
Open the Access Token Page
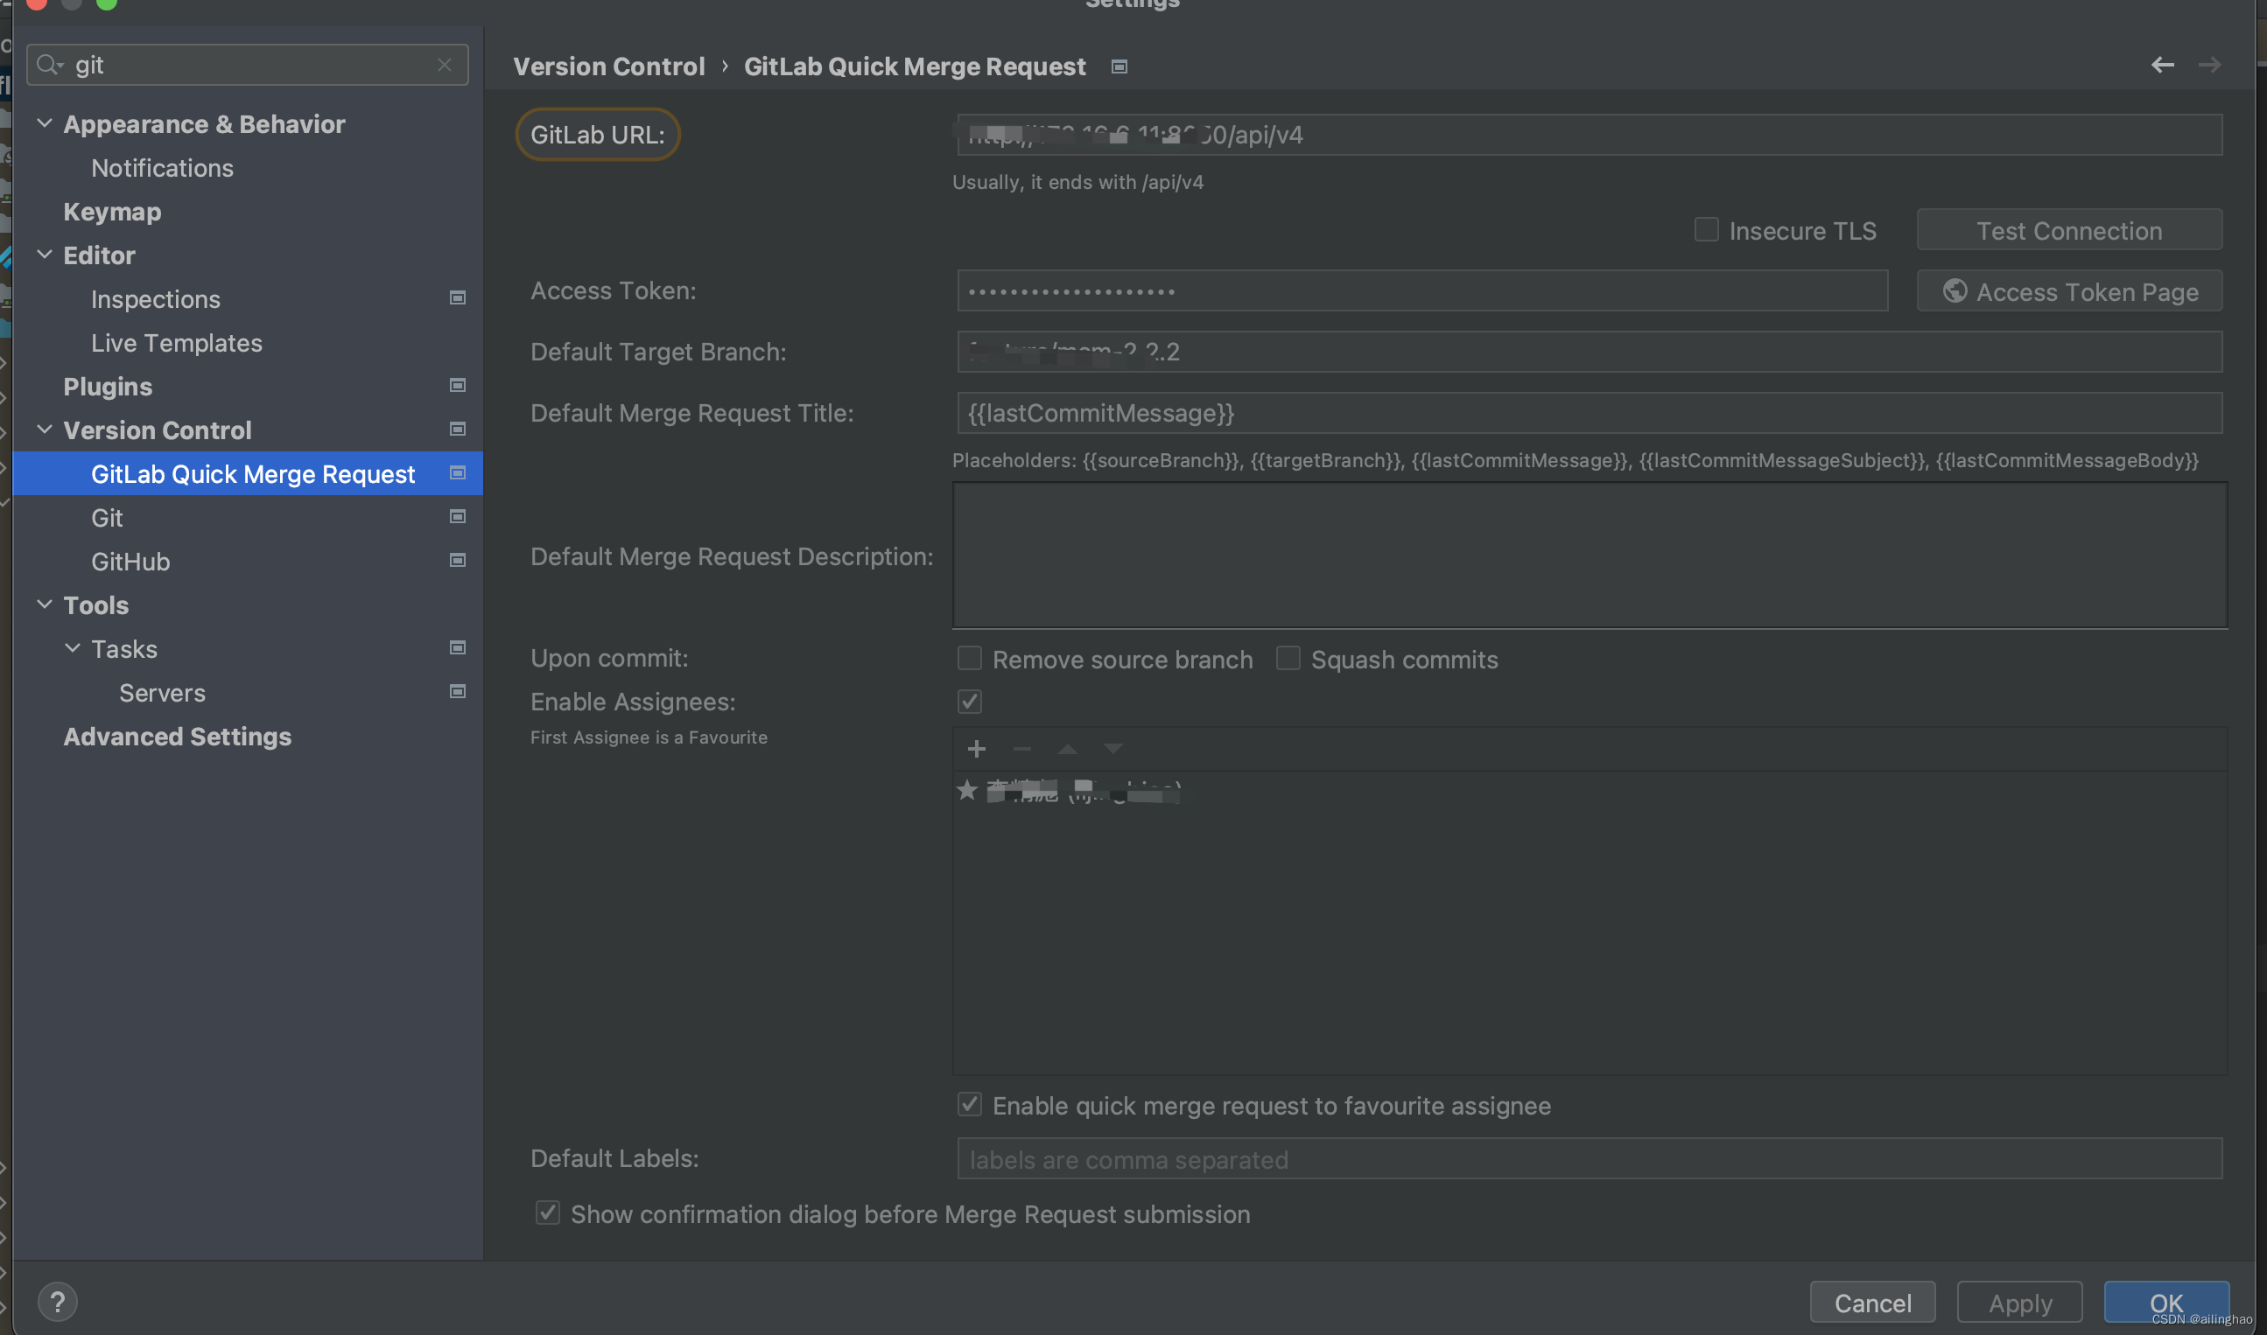point(2068,291)
